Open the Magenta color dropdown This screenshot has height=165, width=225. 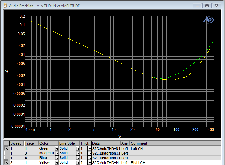click(x=57, y=153)
